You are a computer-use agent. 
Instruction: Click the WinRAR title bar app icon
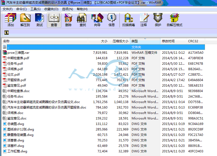point(3,3)
